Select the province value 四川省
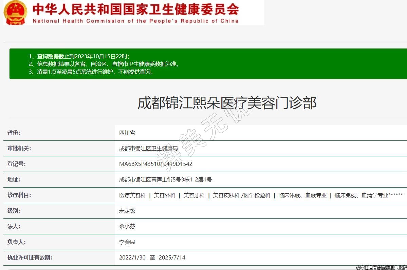Image resolution: width=407 pixels, height=270 pixels. click(x=127, y=133)
